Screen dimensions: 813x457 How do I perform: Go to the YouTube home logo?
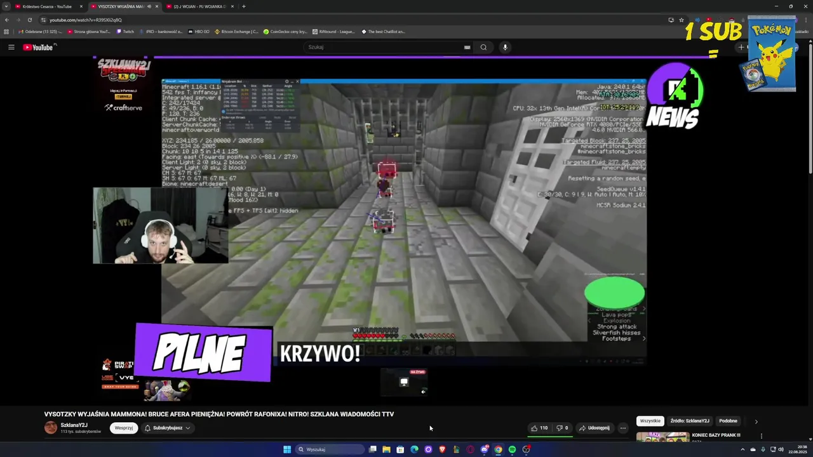pyautogui.click(x=39, y=47)
